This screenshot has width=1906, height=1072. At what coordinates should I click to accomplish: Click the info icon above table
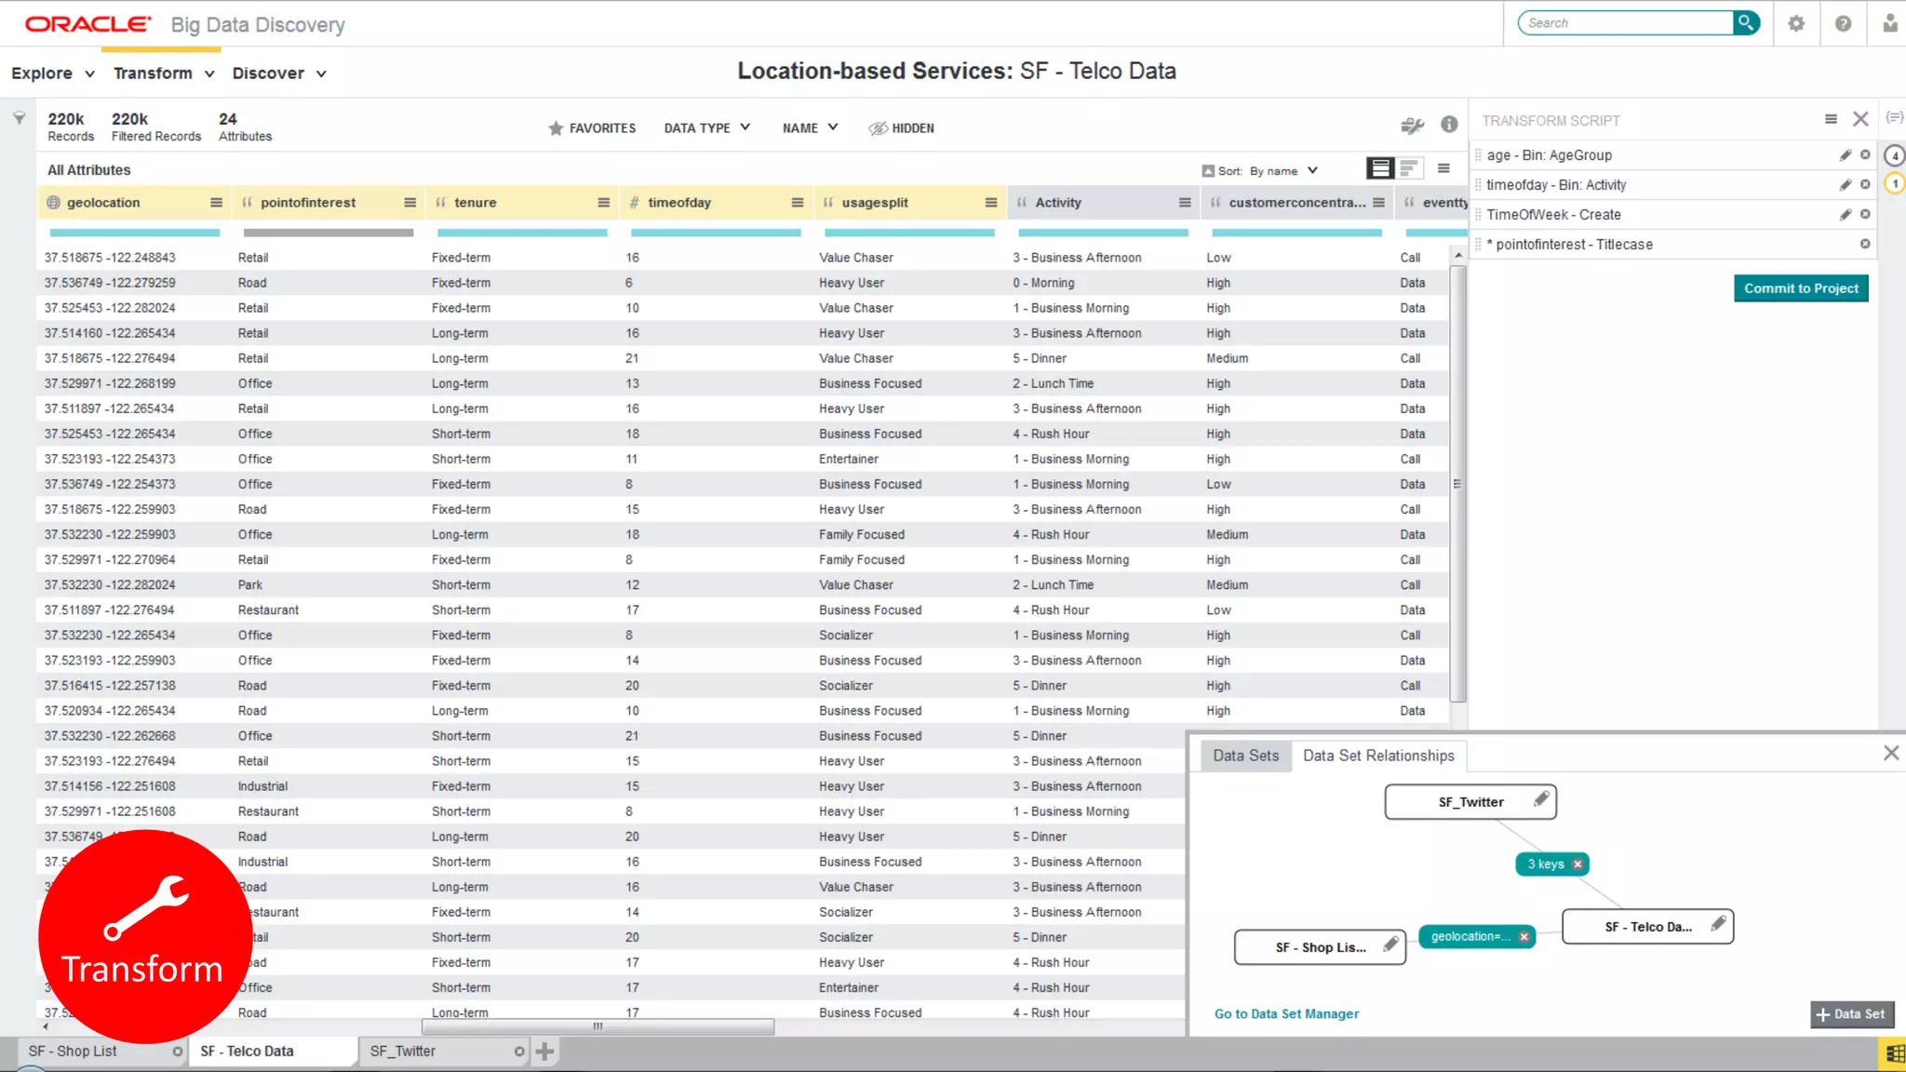coord(1449,125)
